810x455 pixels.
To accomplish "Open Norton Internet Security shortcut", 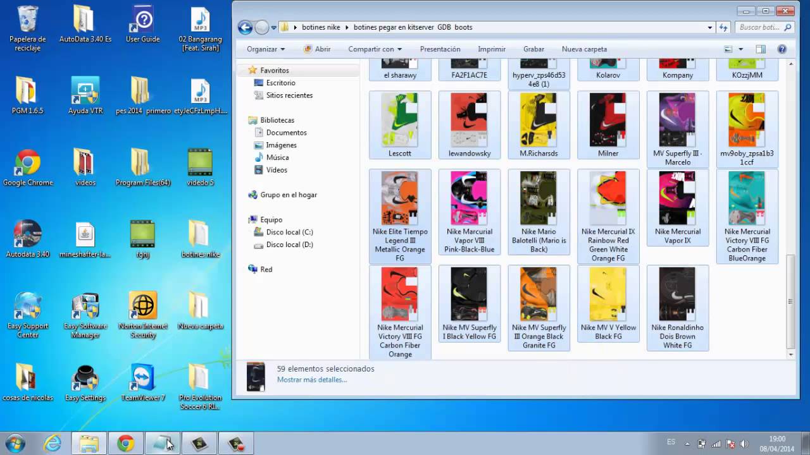I will (x=143, y=315).
